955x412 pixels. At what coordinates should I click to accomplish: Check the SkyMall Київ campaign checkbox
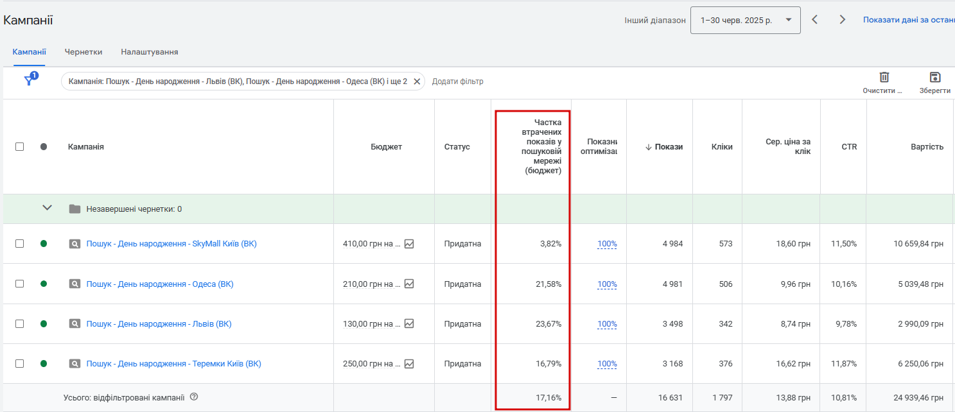pyautogui.click(x=20, y=244)
